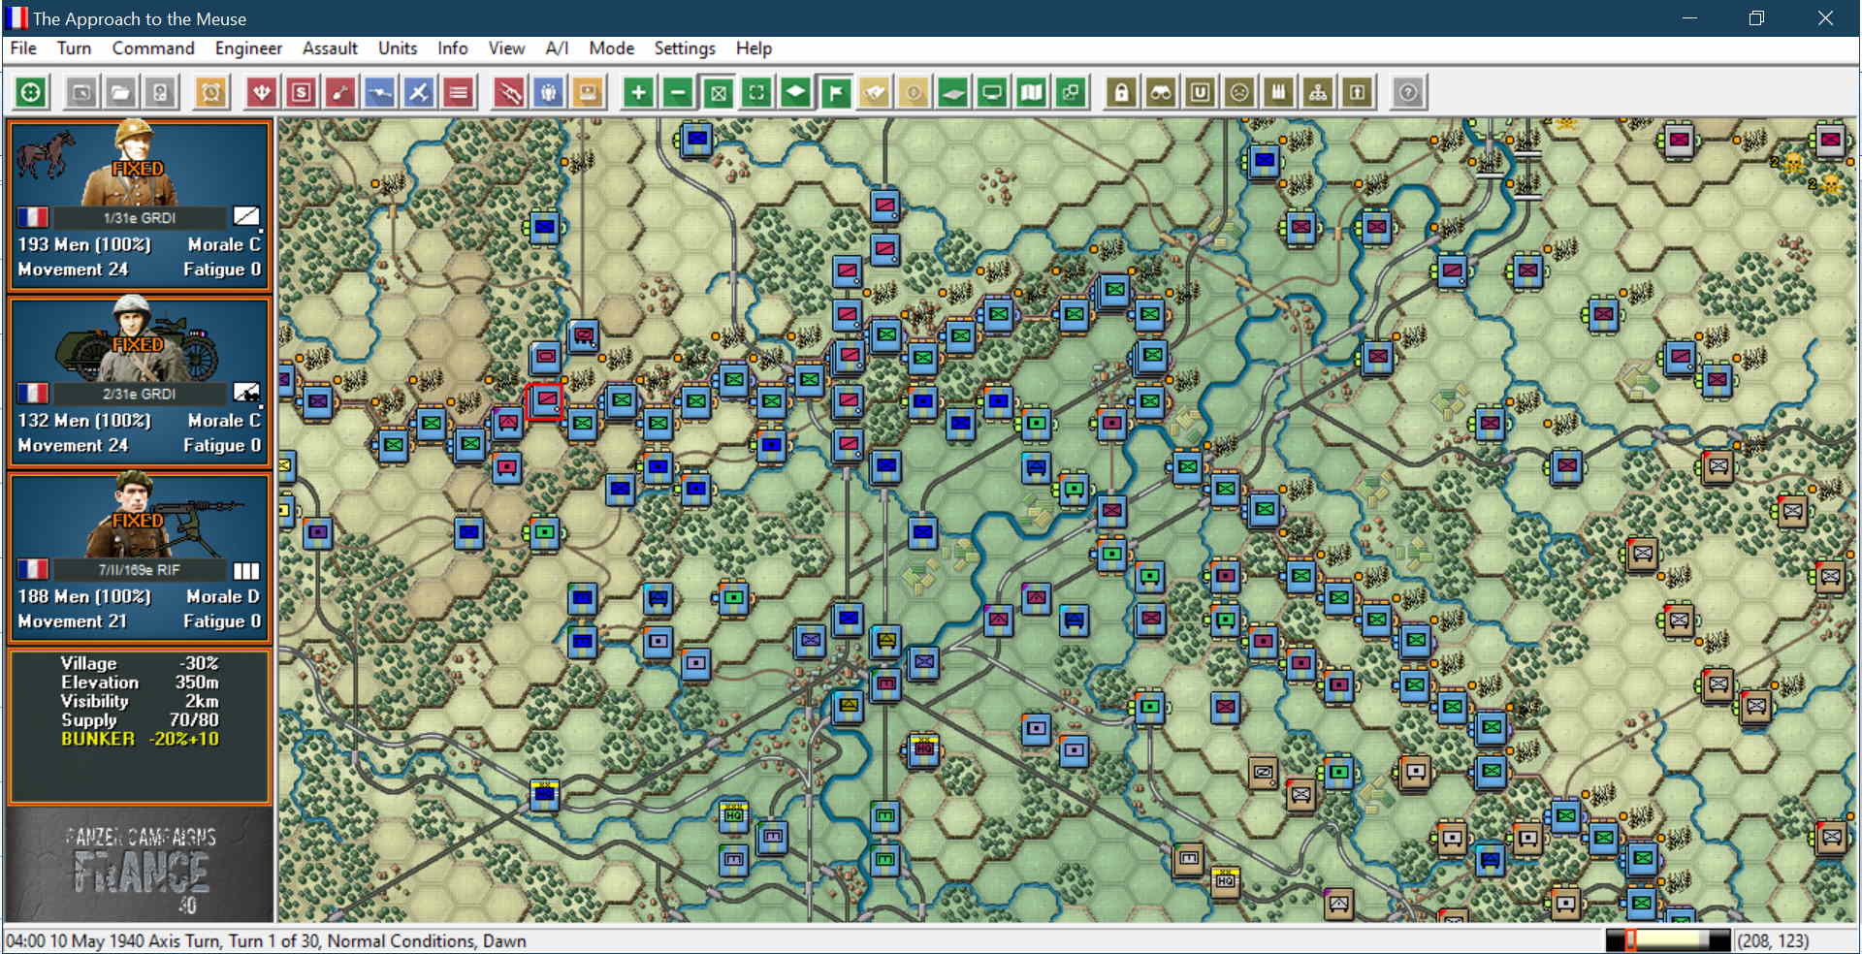Open the File menu
Screen dimensions: 1862x954
pos(23,48)
